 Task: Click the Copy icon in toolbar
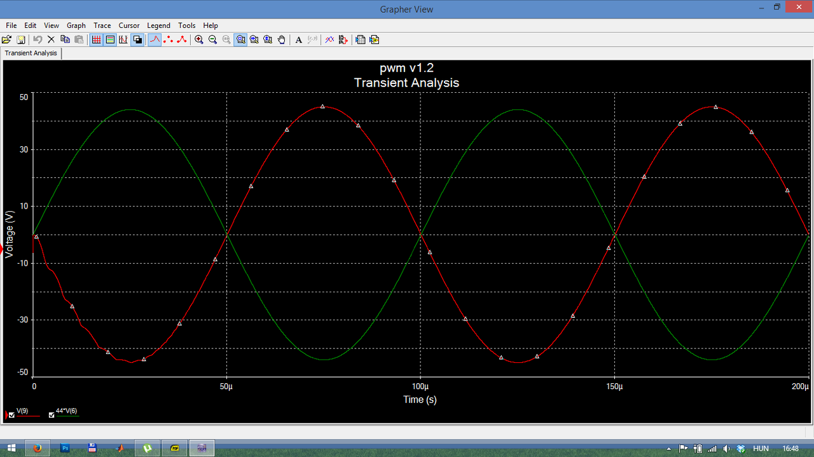[x=65, y=39]
